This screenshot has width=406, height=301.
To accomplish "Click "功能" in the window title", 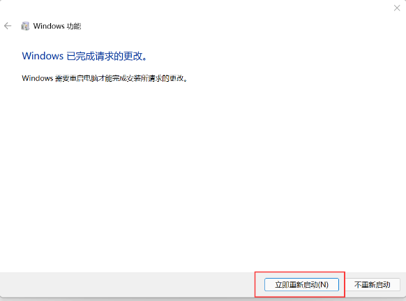I will (x=74, y=26).
